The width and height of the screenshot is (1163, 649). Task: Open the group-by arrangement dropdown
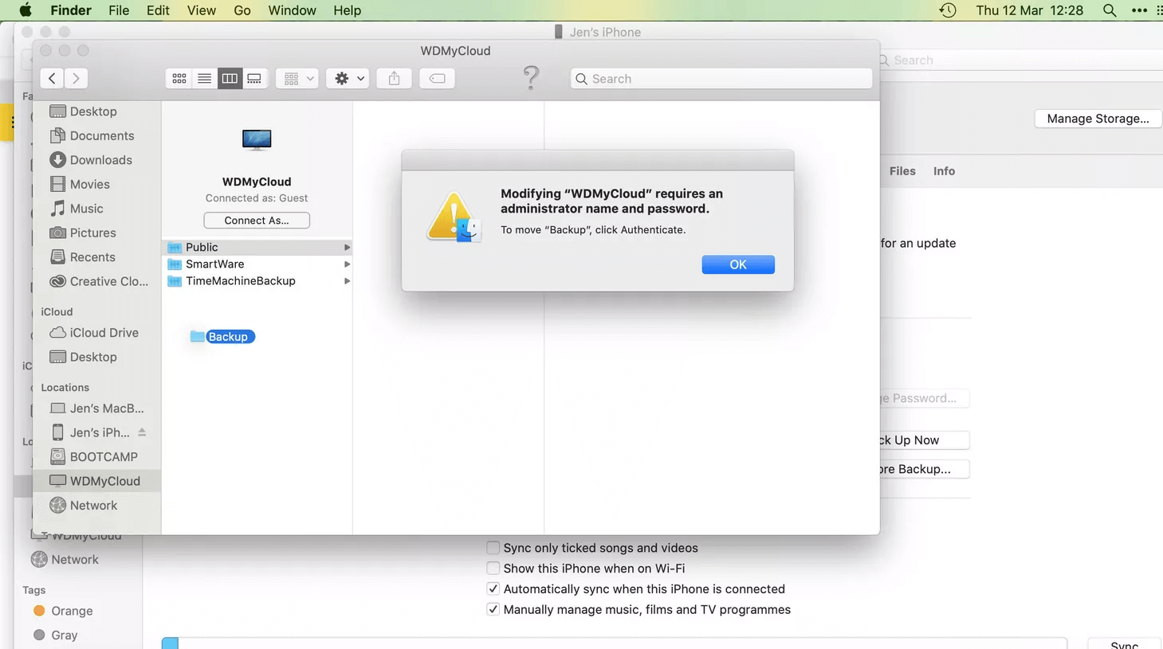(x=297, y=78)
